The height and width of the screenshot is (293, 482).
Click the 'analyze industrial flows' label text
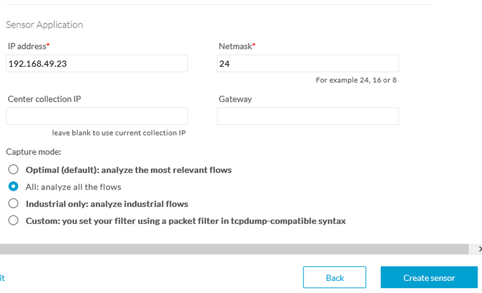139,204
